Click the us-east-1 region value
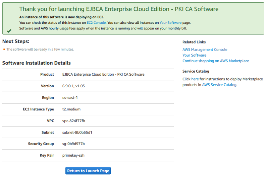 pyautogui.click(x=70, y=98)
